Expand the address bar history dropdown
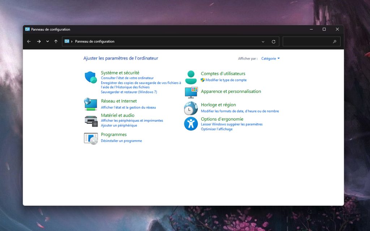Screen dimensions: 370x231 tap(263, 41)
